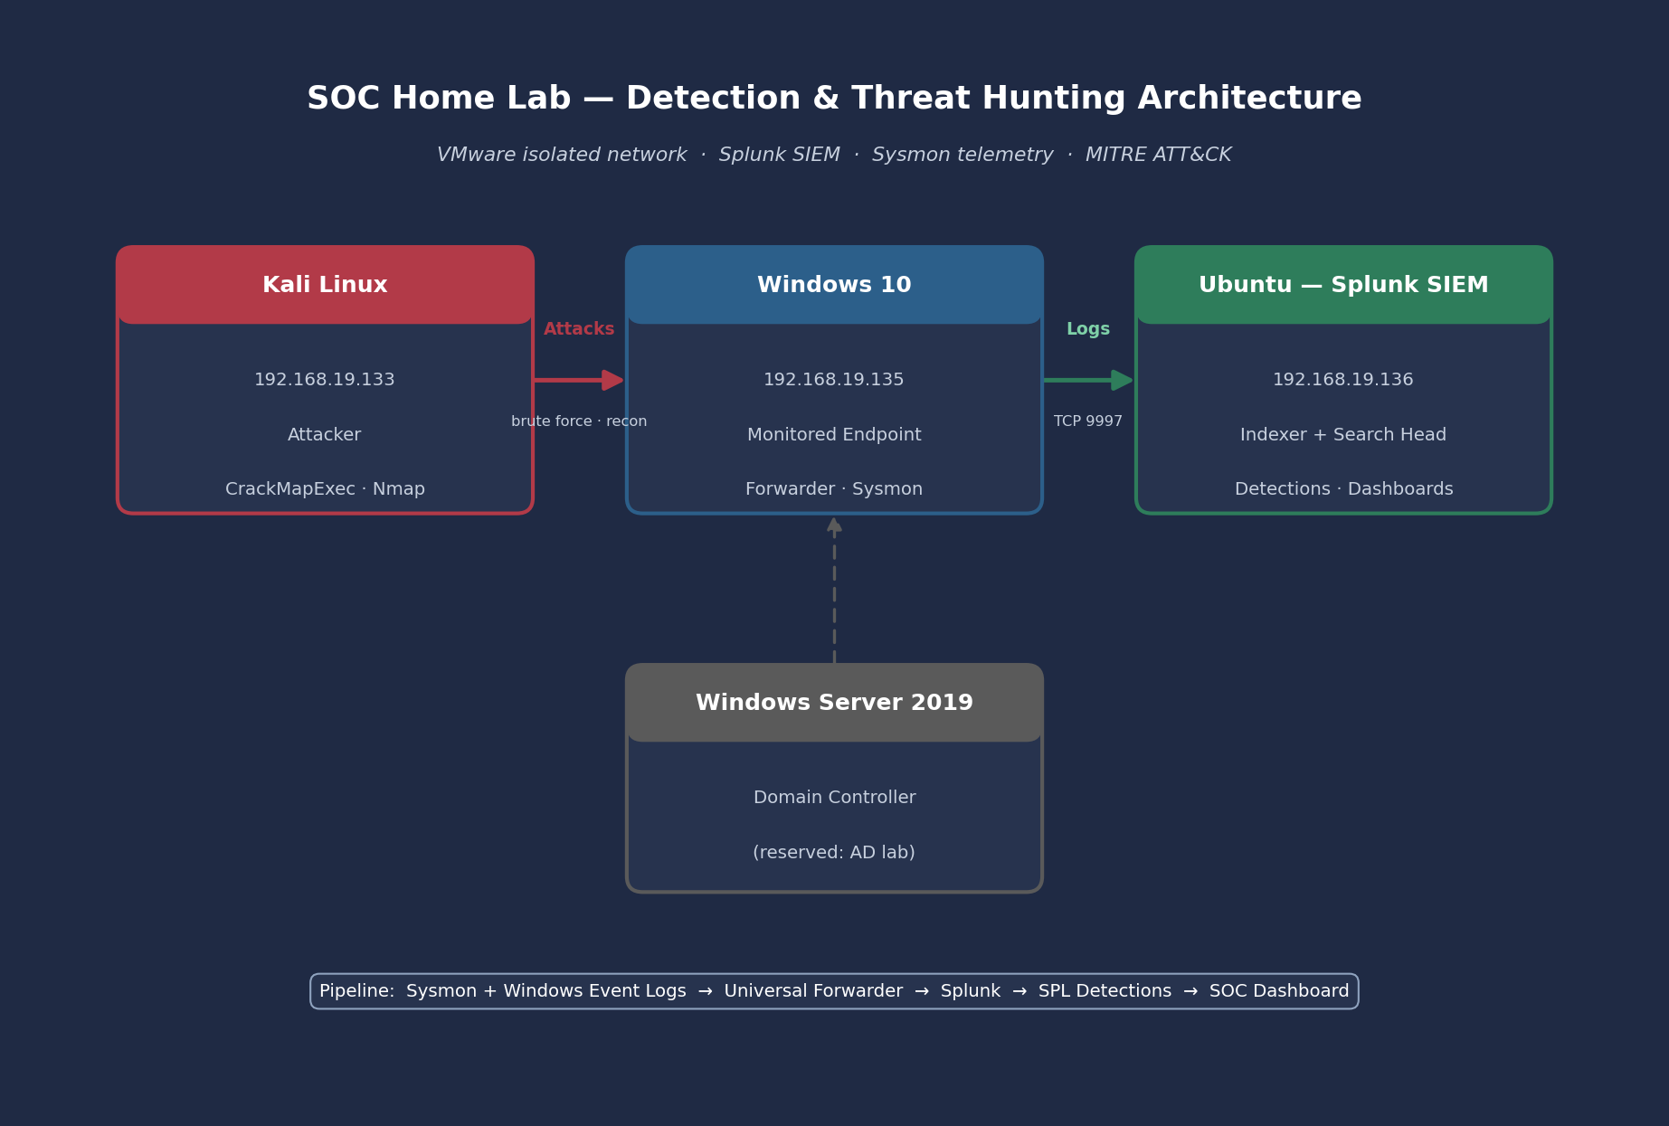
Task: Select "VMware isolated network" in the subtitle
Action: (562, 155)
